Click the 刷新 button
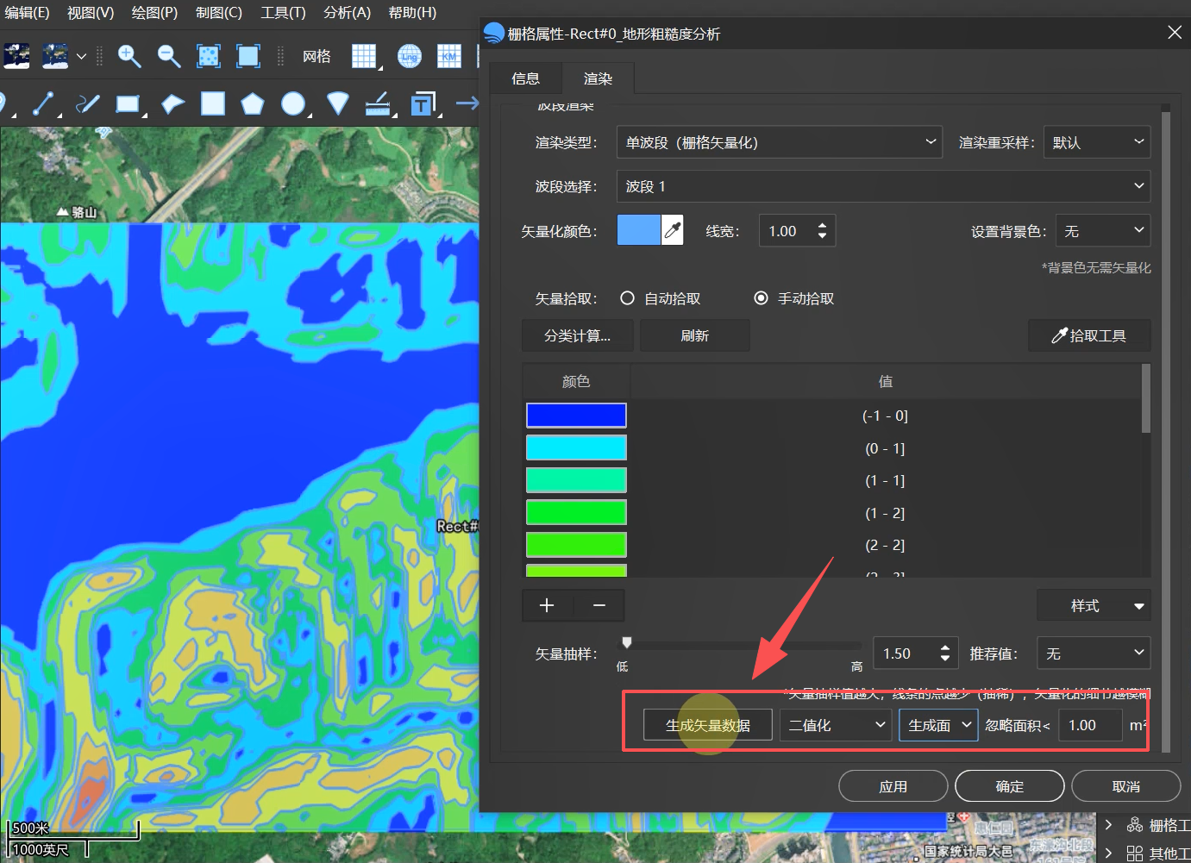 [694, 335]
